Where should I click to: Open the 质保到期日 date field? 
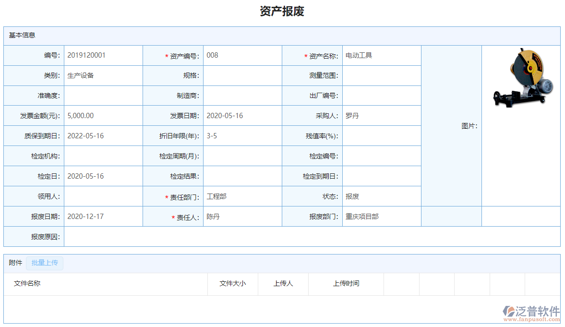coord(103,136)
